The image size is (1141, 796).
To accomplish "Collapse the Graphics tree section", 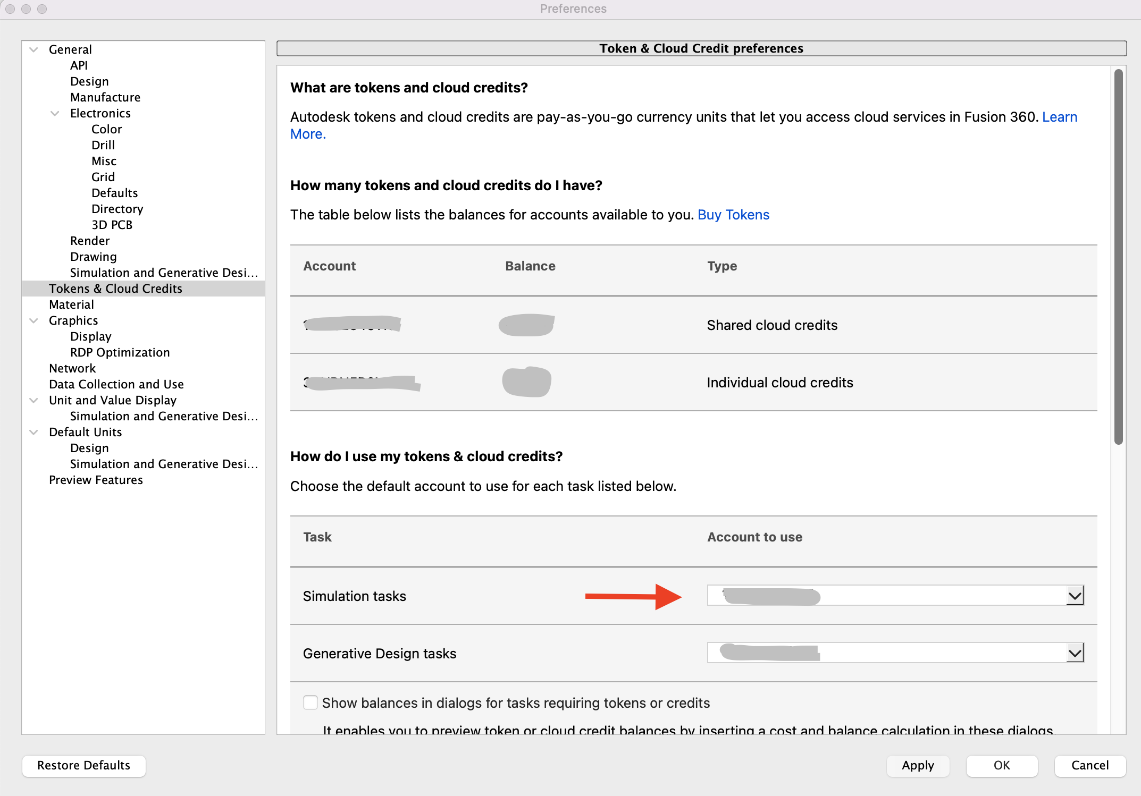I will (x=34, y=320).
